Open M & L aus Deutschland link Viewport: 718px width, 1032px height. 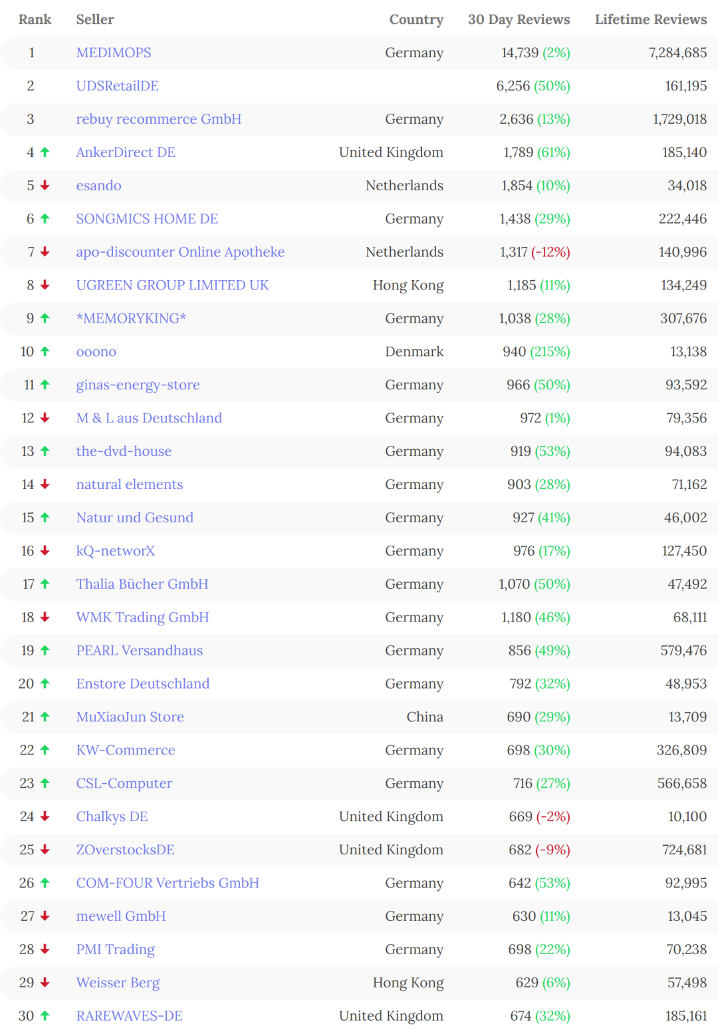click(x=149, y=418)
